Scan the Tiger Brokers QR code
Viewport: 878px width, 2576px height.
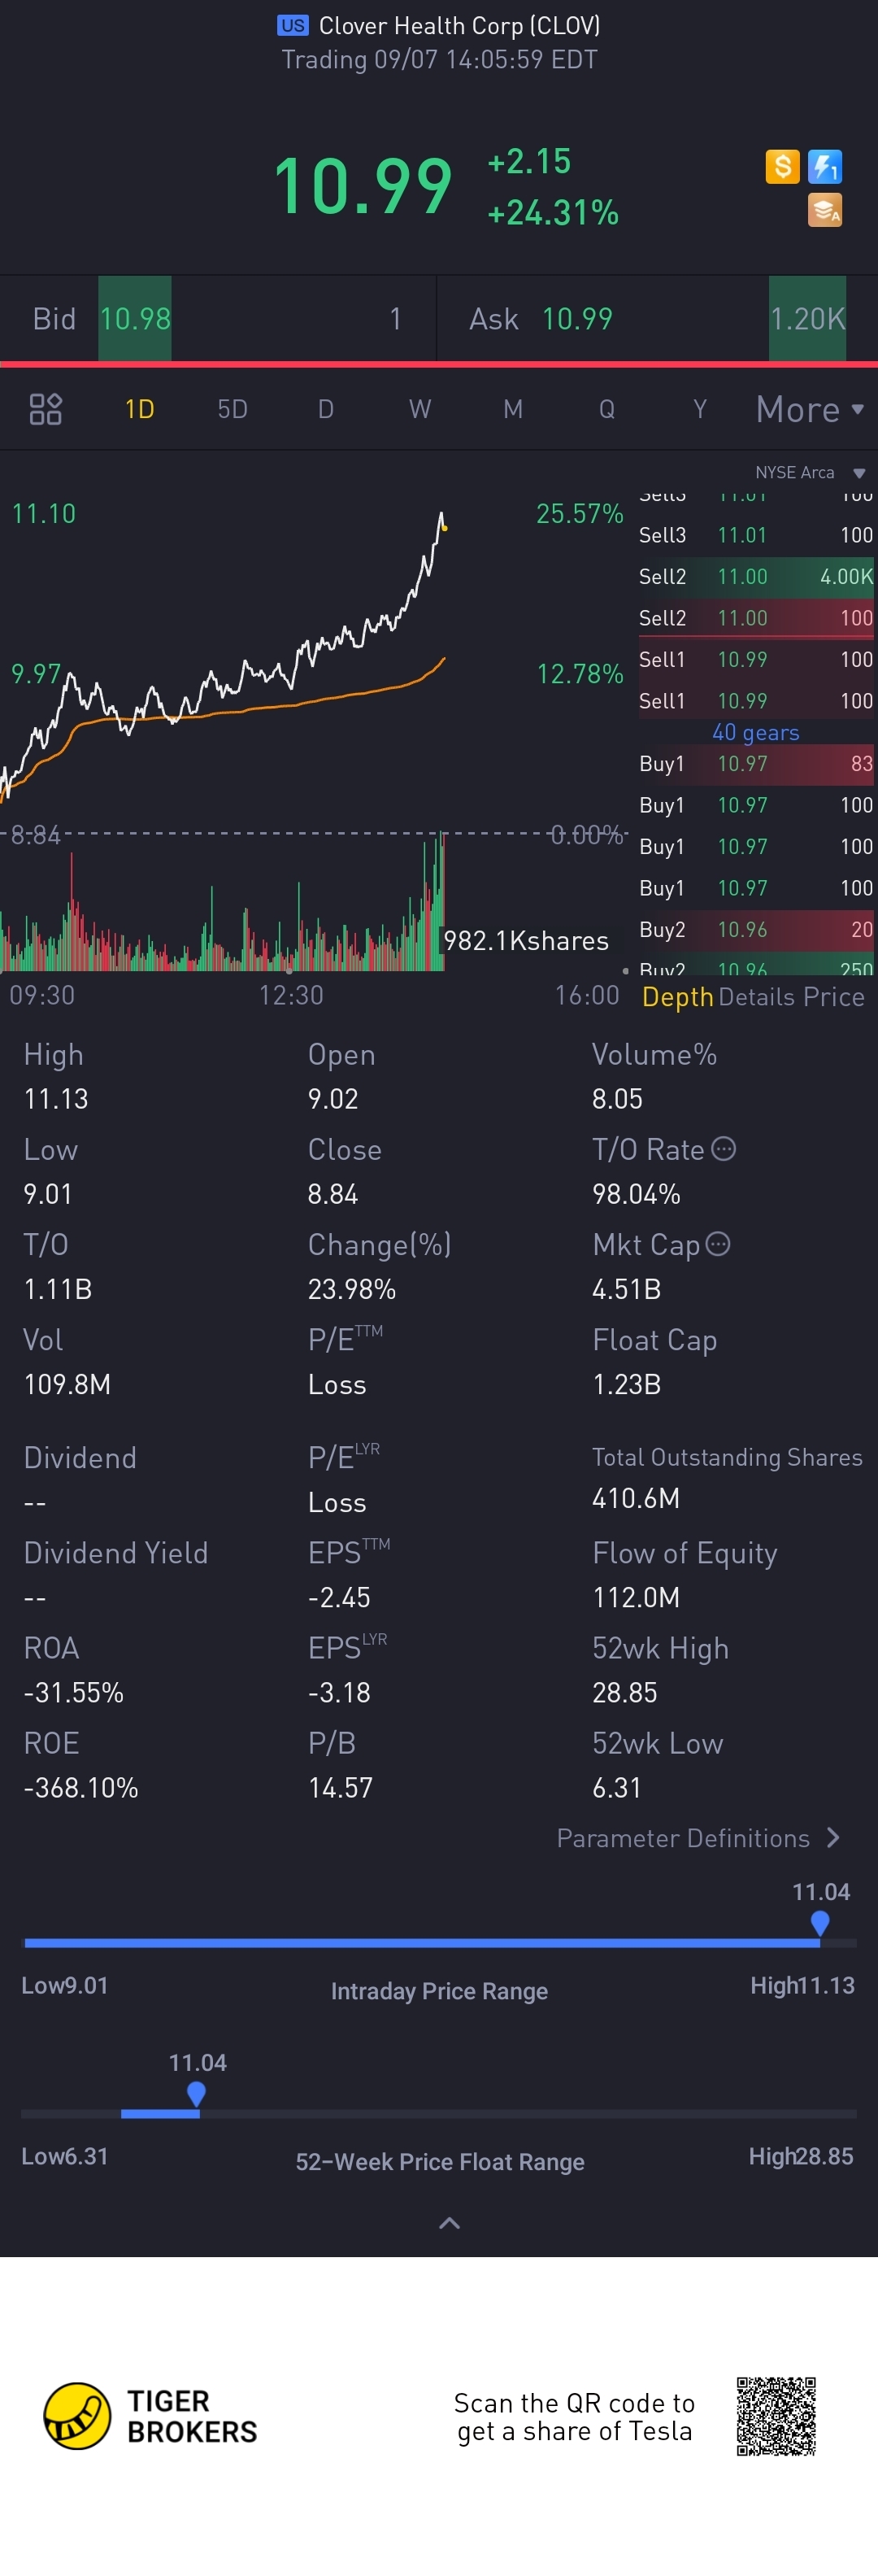click(776, 2416)
